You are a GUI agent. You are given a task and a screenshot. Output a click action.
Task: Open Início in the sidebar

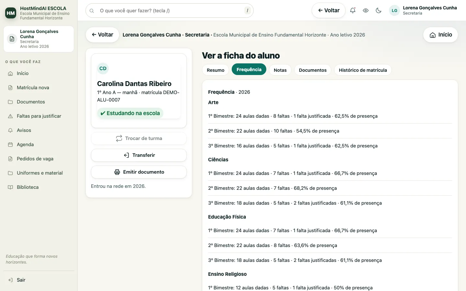click(39, 73)
